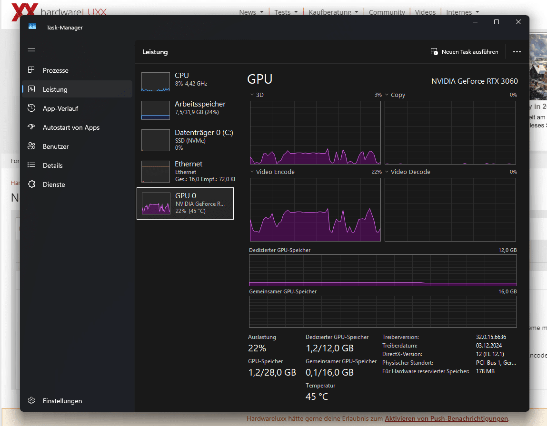Open Tests dropdown on hardwareLUXX site

[286, 12]
